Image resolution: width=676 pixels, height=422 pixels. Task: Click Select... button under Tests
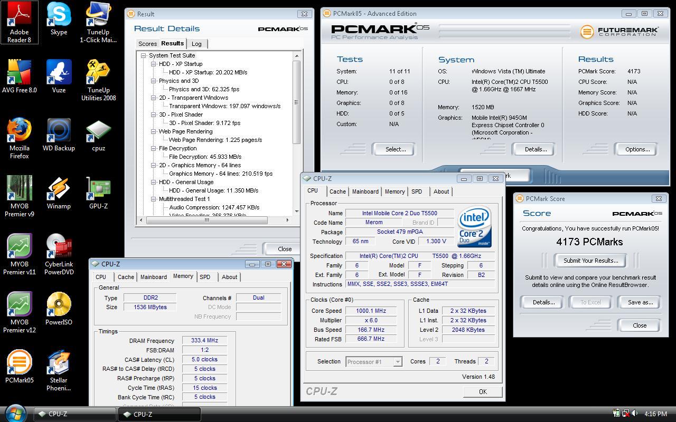pyautogui.click(x=395, y=149)
